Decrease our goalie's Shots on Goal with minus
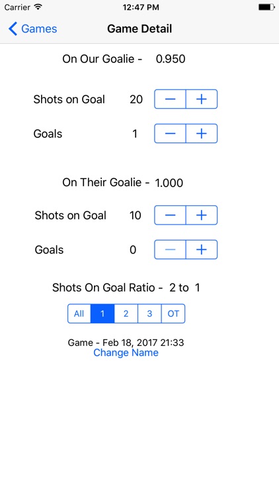Image resolution: width=279 pixels, height=497 pixels. coord(170,99)
